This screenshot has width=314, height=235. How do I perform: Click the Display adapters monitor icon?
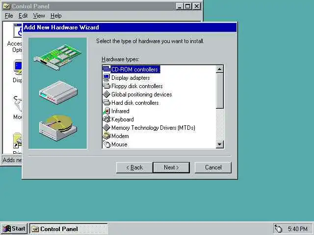click(x=106, y=77)
